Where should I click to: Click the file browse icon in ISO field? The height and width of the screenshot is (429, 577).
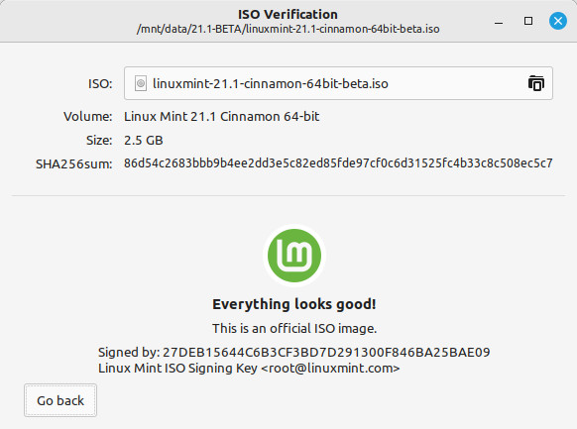pos(536,83)
